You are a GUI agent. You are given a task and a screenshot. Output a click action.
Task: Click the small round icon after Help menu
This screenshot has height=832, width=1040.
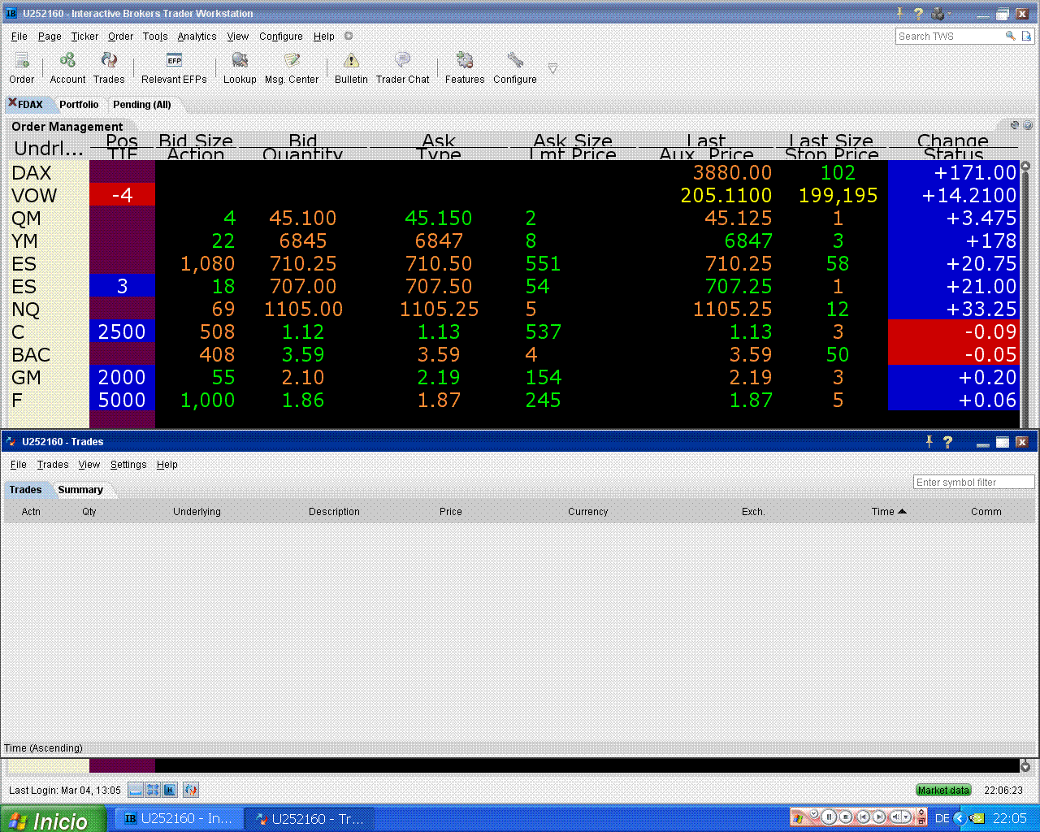coord(349,36)
